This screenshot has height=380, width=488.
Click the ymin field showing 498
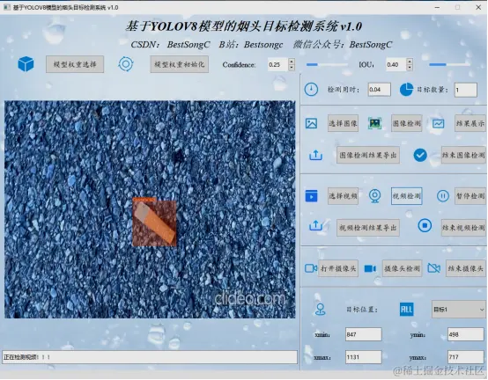[466, 334]
